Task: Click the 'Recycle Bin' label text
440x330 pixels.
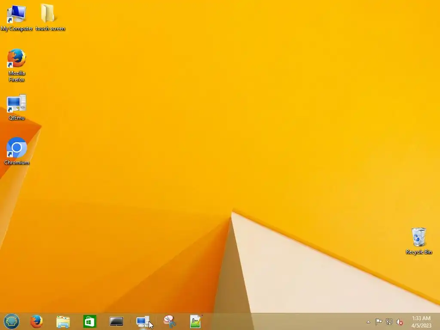Action: 419,252
